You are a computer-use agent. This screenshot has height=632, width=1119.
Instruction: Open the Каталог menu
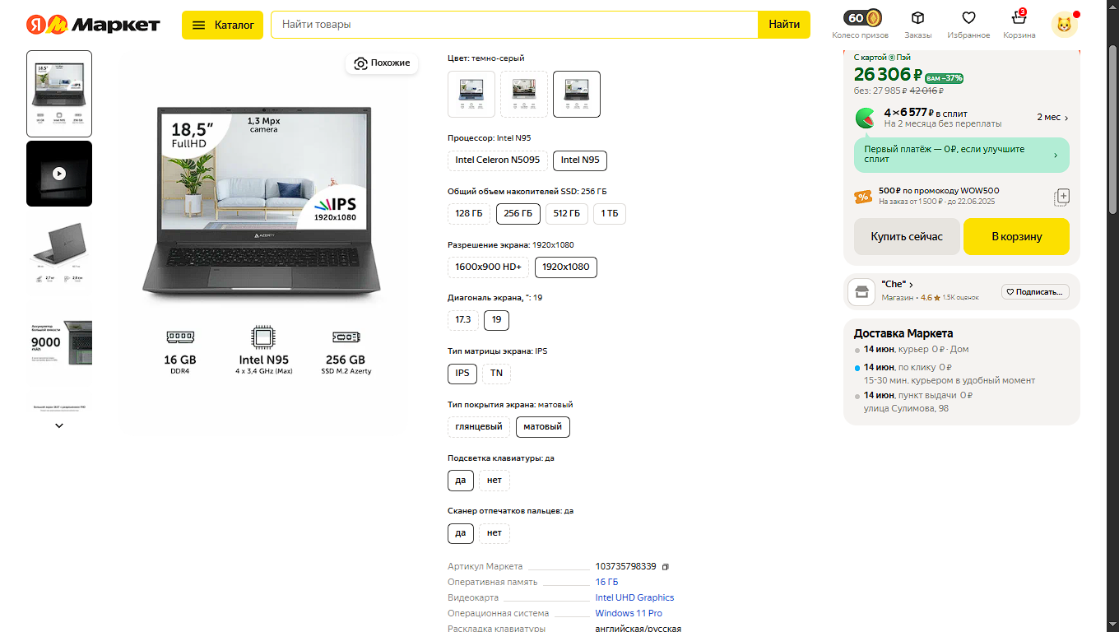point(223,25)
